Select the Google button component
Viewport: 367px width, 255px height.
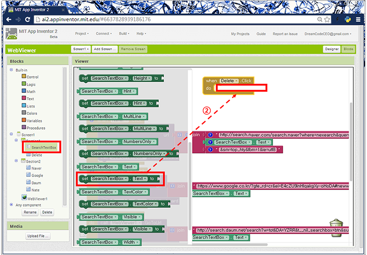pyautogui.click(x=34, y=176)
